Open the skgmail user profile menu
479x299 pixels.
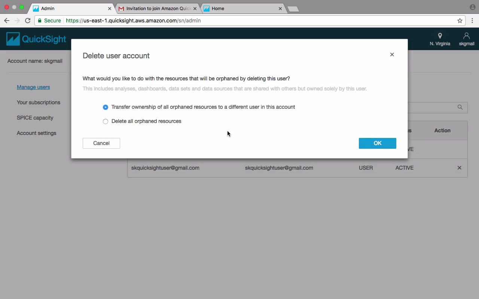coord(467,39)
